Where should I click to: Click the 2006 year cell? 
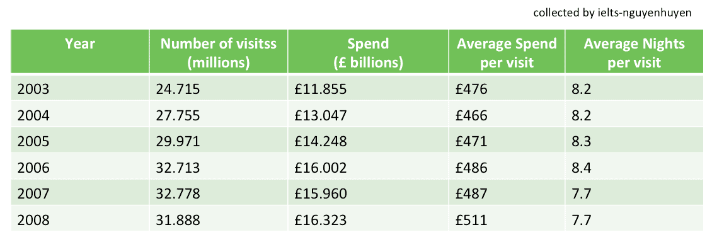tap(80, 168)
